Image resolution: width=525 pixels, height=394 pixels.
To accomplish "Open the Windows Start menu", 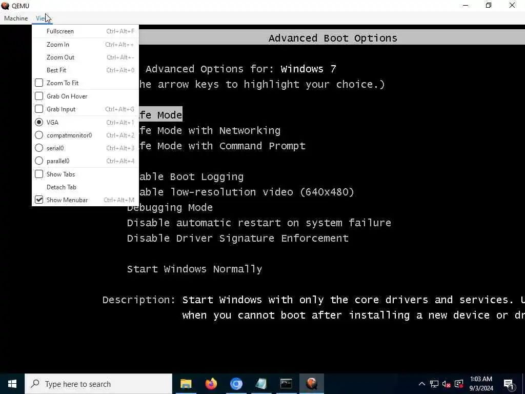I will (12, 384).
